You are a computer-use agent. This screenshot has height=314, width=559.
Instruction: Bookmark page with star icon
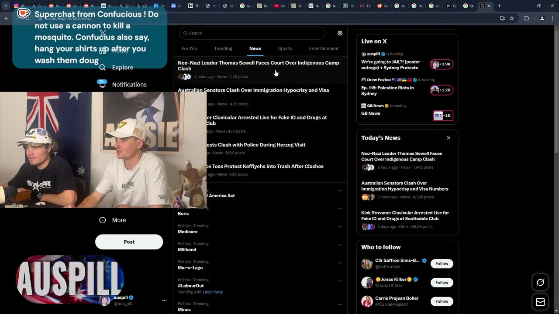tap(512, 18)
